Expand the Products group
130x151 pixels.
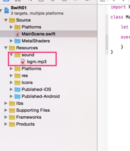point(6,124)
